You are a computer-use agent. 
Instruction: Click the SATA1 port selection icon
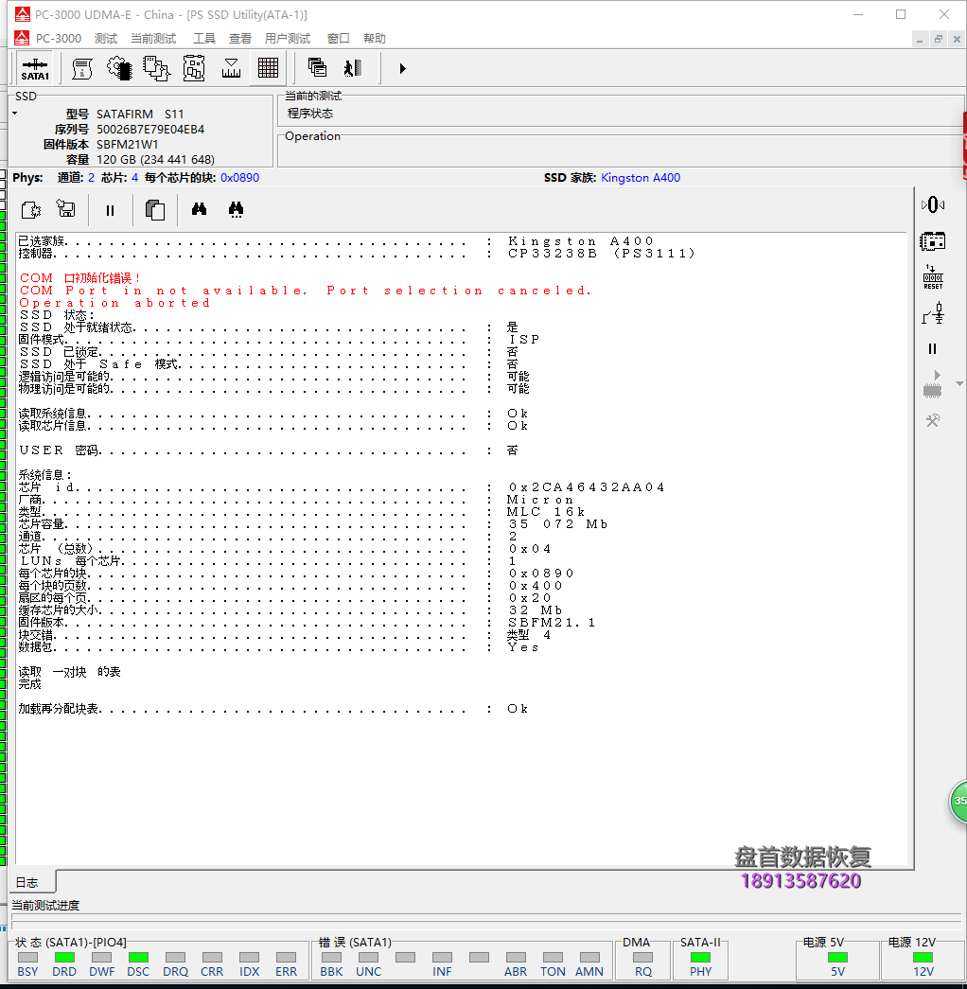(x=35, y=69)
